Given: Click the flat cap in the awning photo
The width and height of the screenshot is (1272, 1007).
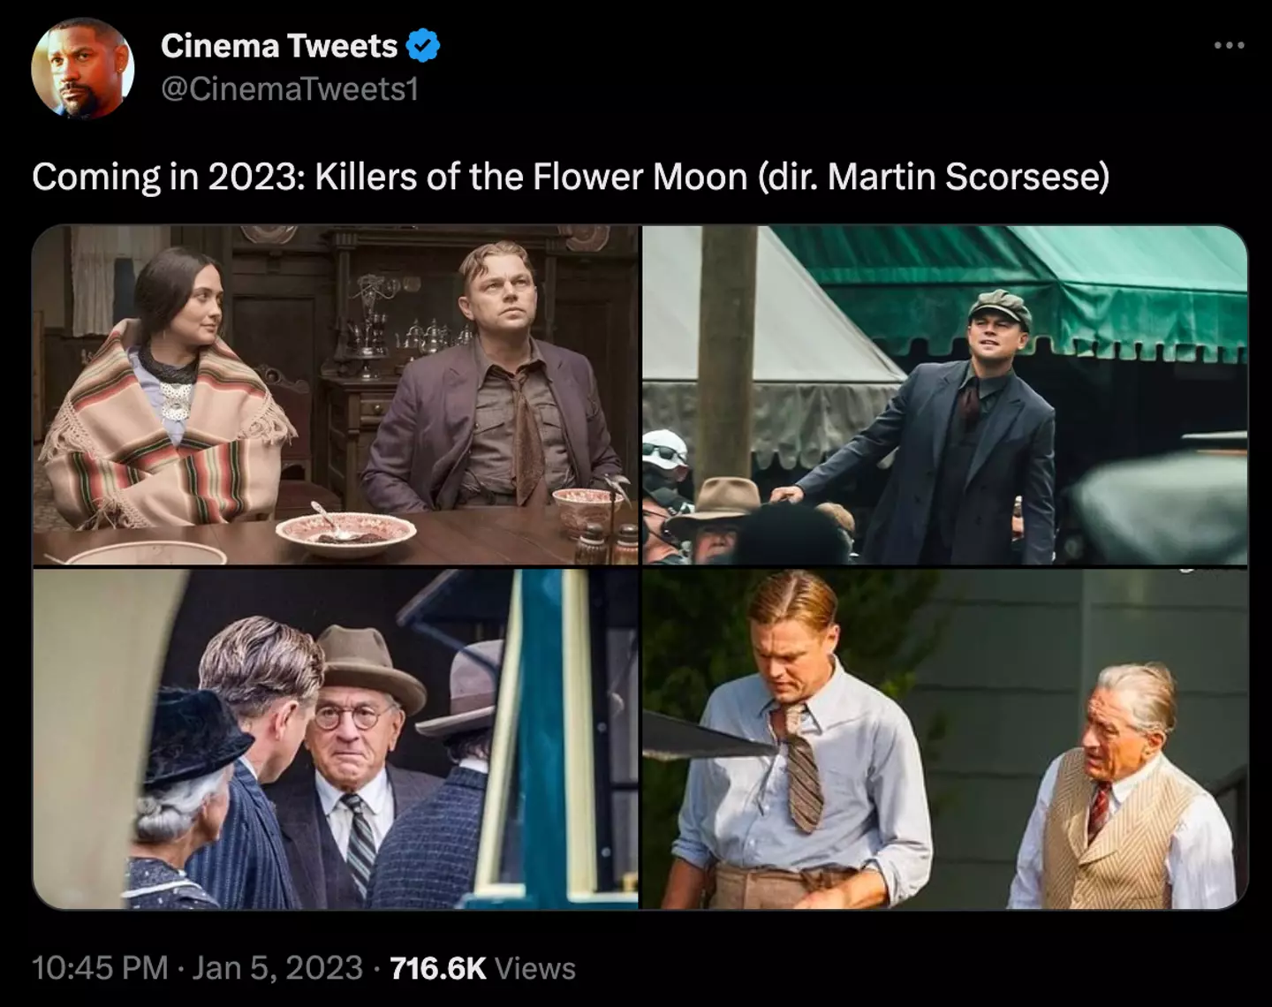Looking at the screenshot, I should [1000, 307].
